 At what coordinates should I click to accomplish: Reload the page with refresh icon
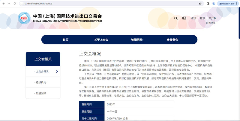15,4
